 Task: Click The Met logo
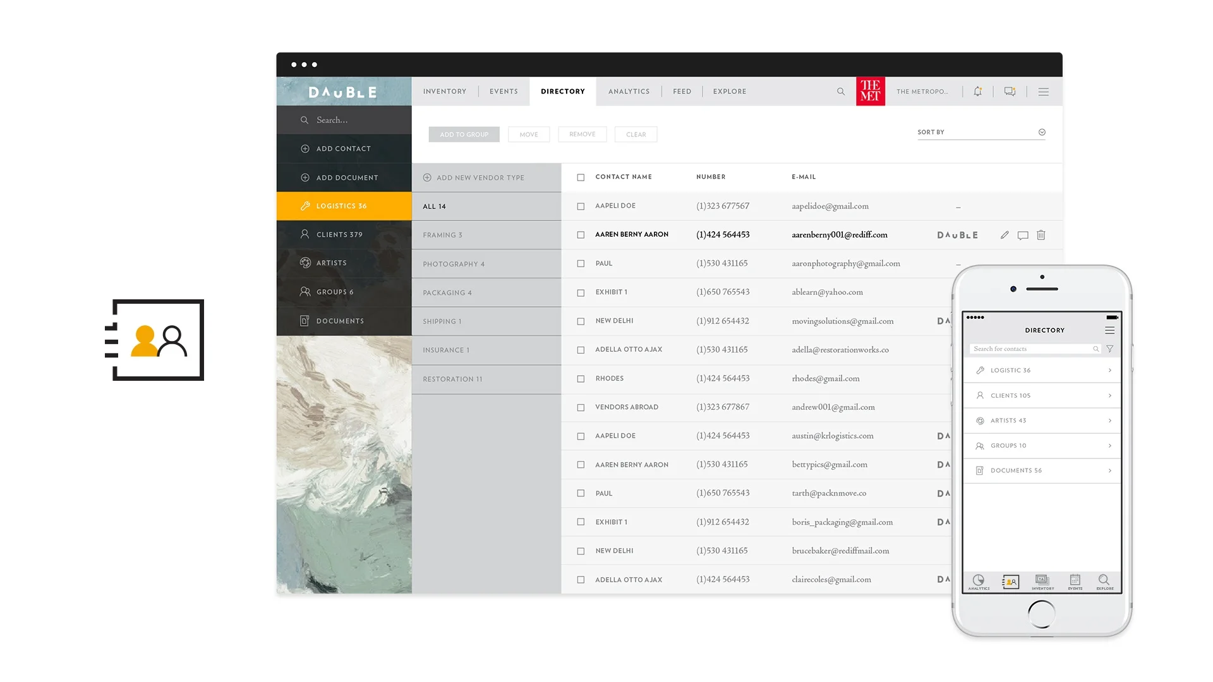pos(871,92)
